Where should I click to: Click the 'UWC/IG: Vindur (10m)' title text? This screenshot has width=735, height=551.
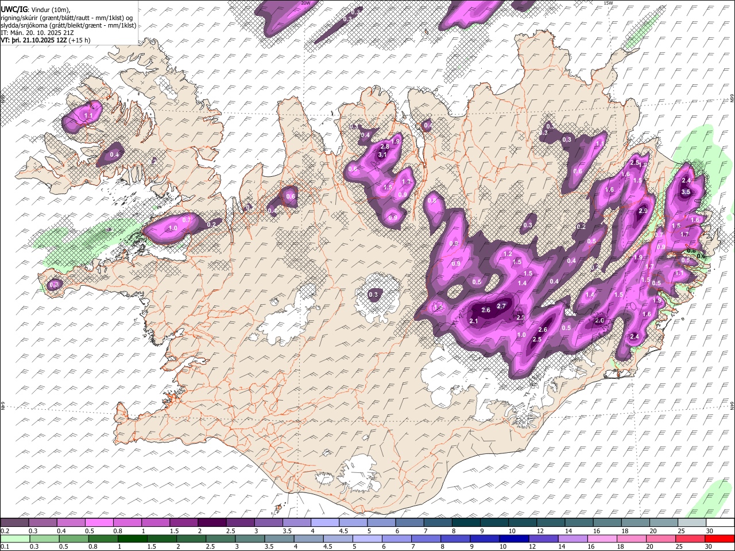(x=36, y=10)
